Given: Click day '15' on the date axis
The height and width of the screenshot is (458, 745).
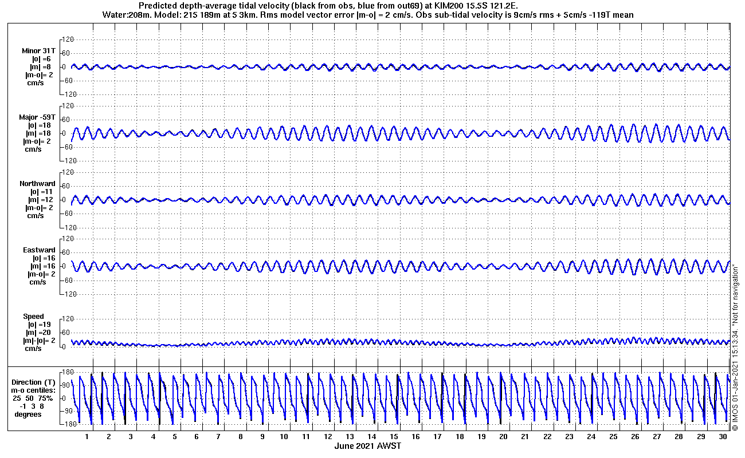Looking at the screenshot, I should coord(394,437).
